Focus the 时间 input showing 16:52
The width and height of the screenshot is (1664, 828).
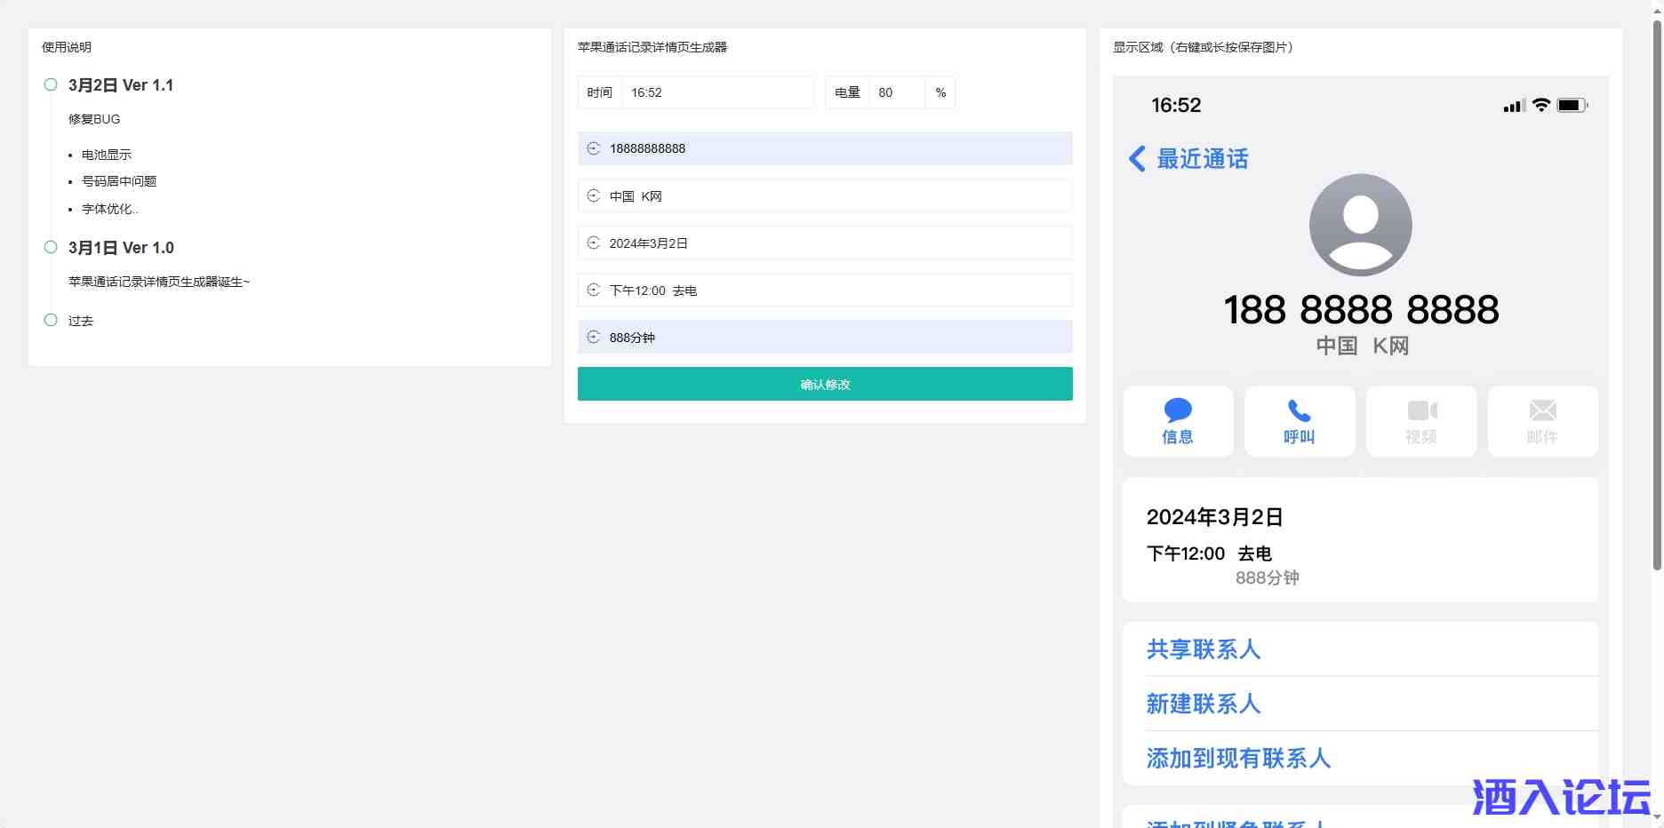[x=716, y=92]
